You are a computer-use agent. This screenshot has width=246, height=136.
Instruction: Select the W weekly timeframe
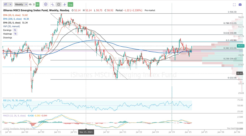point(37,4)
